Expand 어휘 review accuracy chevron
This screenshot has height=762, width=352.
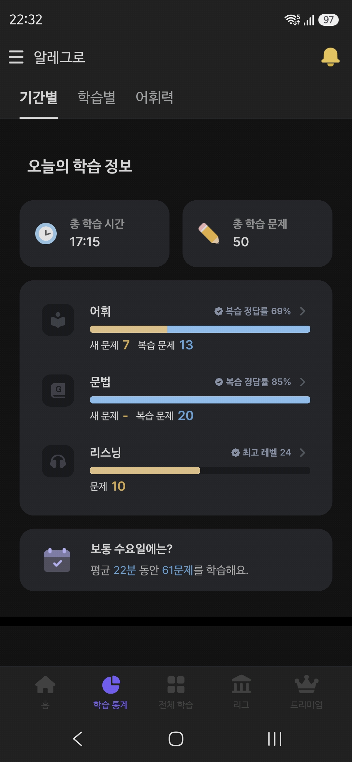(x=302, y=311)
